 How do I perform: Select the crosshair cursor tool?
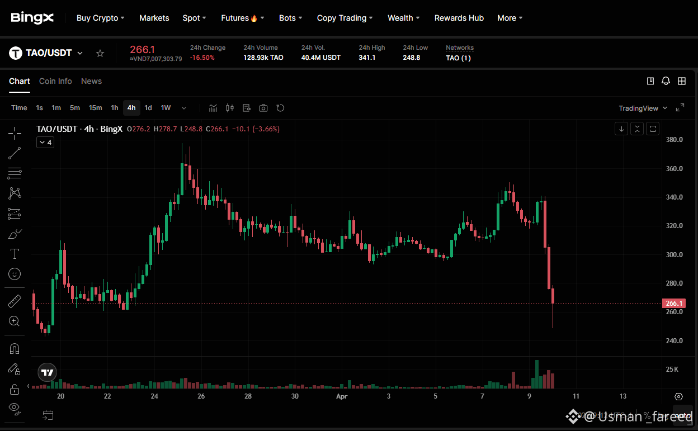15,133
